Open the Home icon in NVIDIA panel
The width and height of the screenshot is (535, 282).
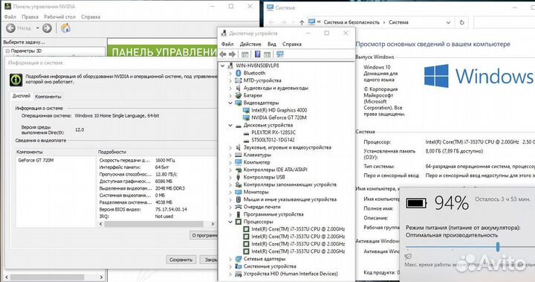pyautogui.click(x=65, y=28)
